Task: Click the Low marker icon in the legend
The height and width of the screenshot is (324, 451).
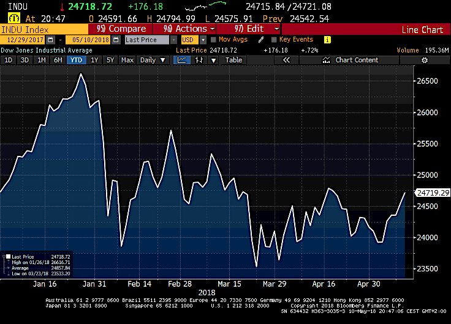Action: [x=9, y=274]
